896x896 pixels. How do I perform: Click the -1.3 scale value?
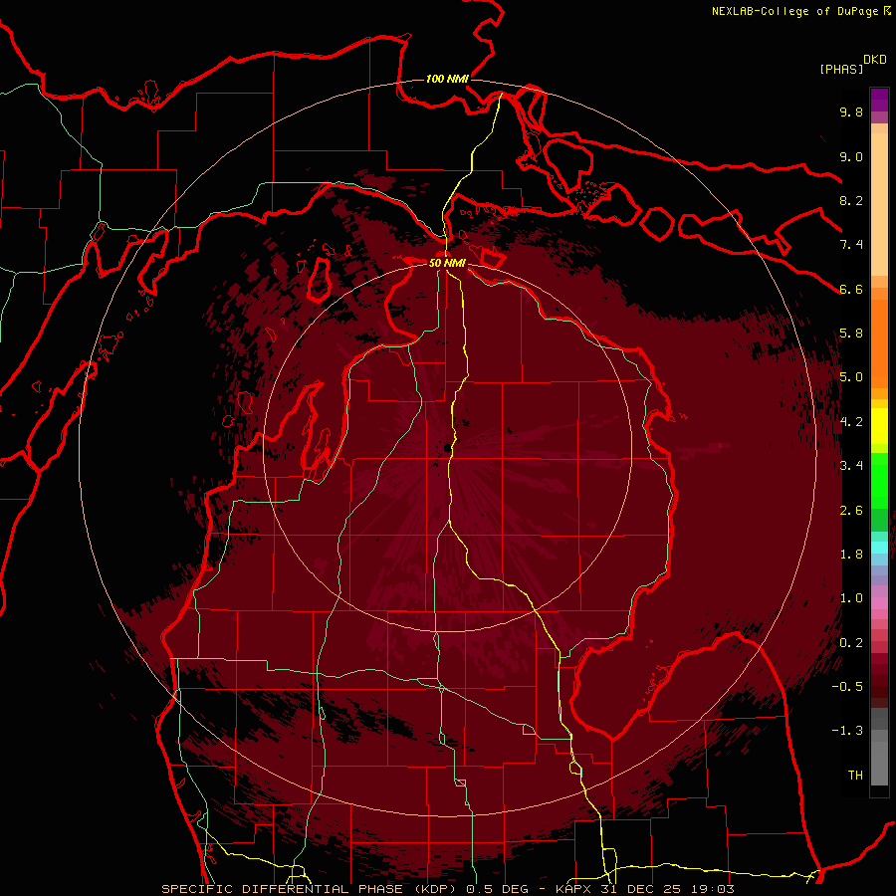pyautogui.click(x=847, y=731)
